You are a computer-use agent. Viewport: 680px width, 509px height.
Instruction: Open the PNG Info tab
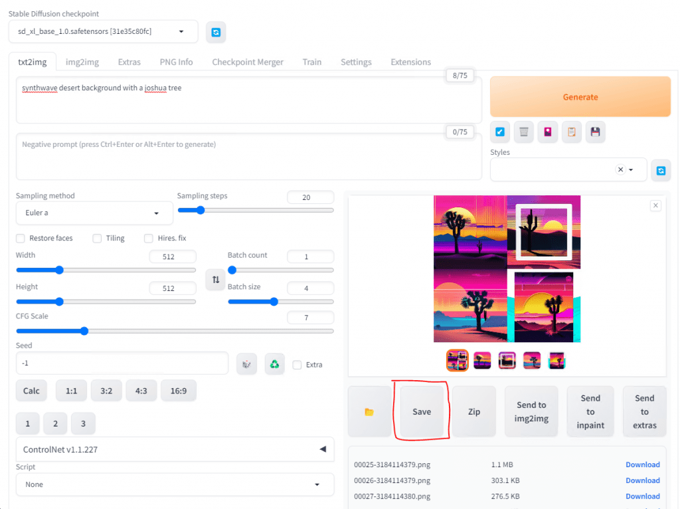[176, 62]
